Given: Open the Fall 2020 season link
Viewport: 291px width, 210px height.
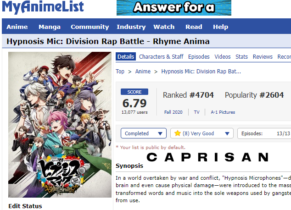Looking at the screenshot, I should (173, 112).
